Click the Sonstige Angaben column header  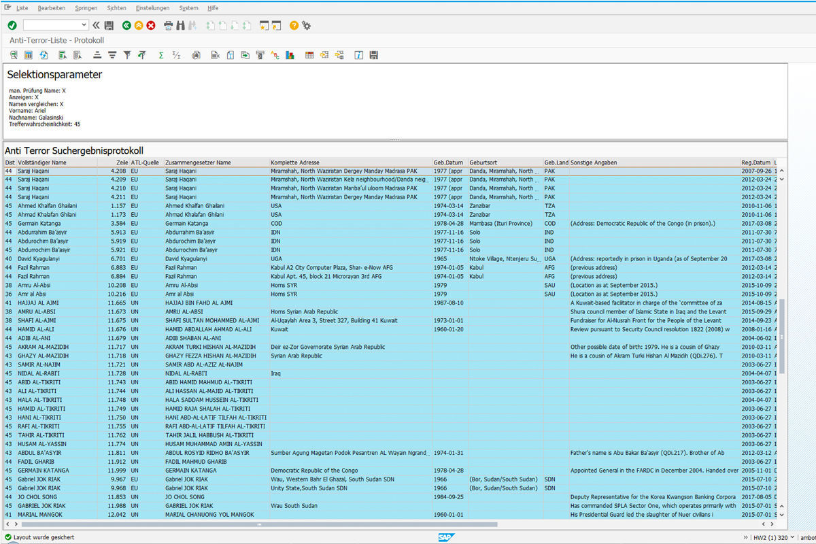tap(654, 163)
